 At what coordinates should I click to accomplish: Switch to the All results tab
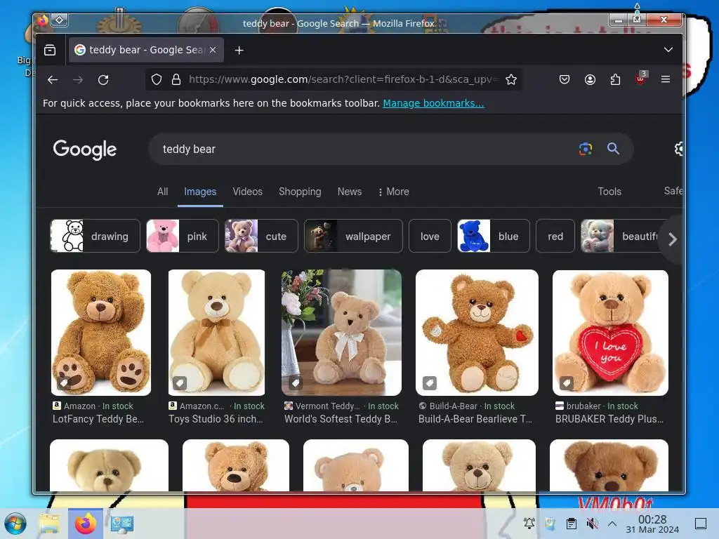[162, 192]
